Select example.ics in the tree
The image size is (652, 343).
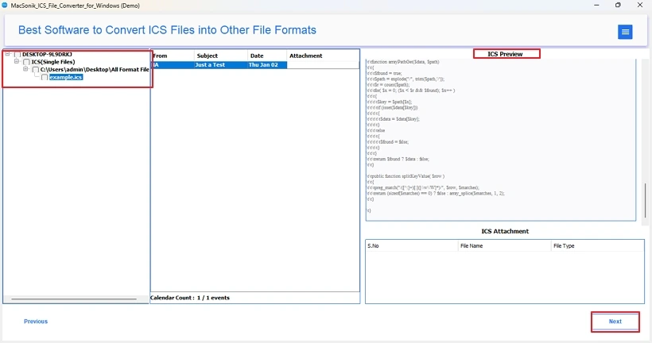66,77
